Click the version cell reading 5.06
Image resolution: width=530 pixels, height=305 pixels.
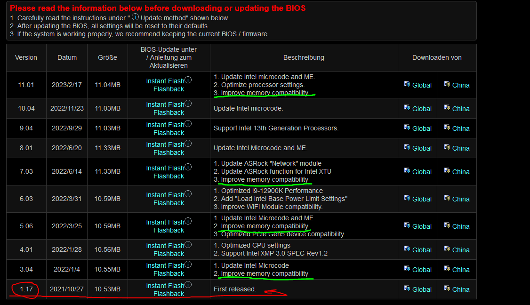(26, 226)
